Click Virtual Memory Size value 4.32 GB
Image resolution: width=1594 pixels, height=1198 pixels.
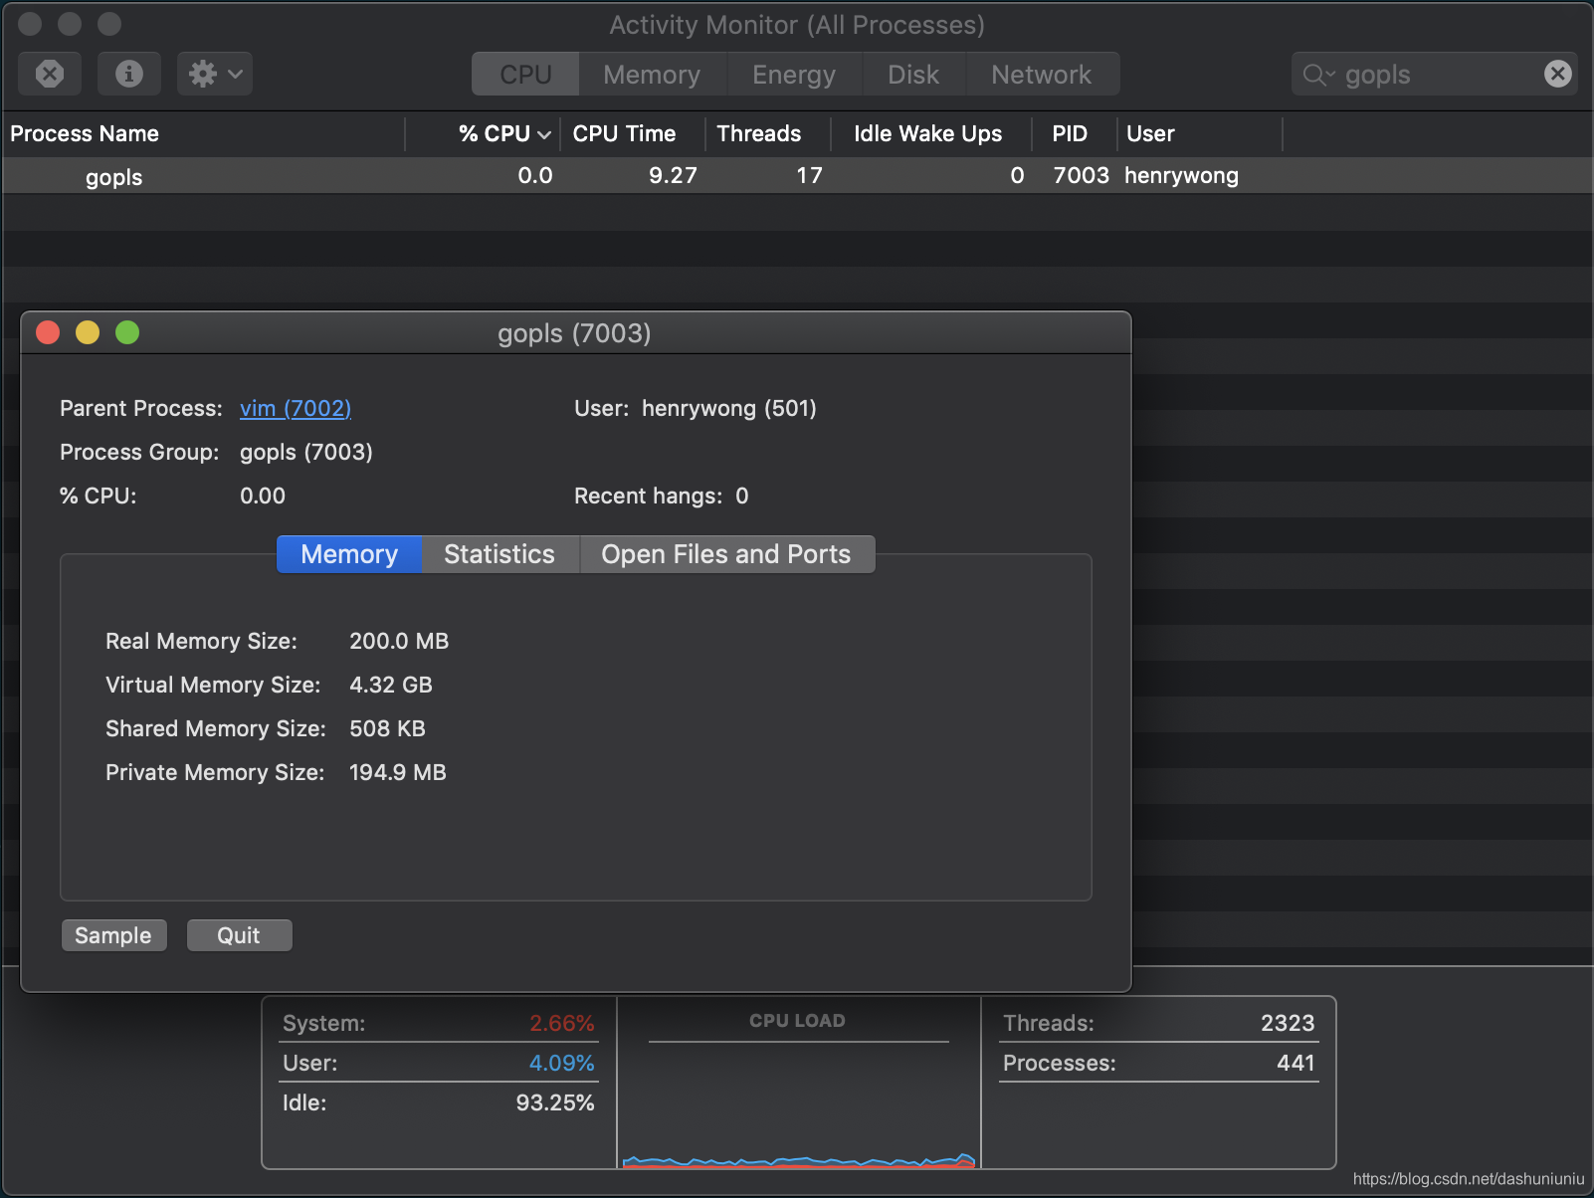(x=391, y=685)
